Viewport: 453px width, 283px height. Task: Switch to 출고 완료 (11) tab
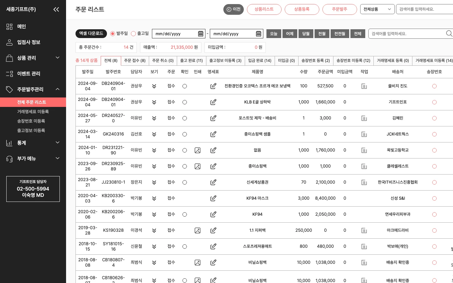click(191, 60)
